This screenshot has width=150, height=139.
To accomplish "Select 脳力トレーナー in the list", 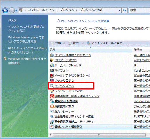I will (64, 111).
